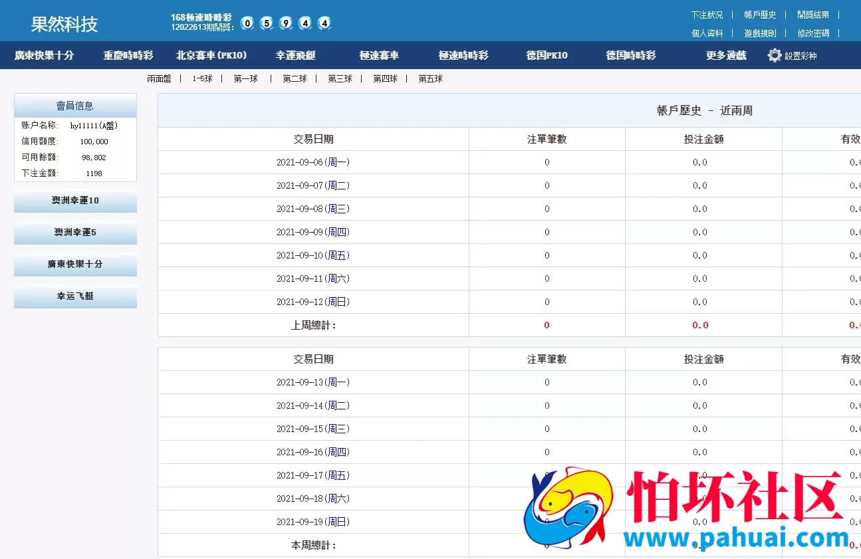
Task: Click the number ball 0 in lottery results
Action: 247,23
